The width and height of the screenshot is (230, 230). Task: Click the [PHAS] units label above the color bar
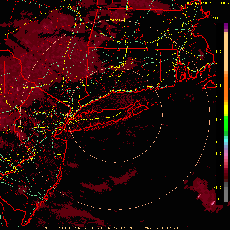216,18
